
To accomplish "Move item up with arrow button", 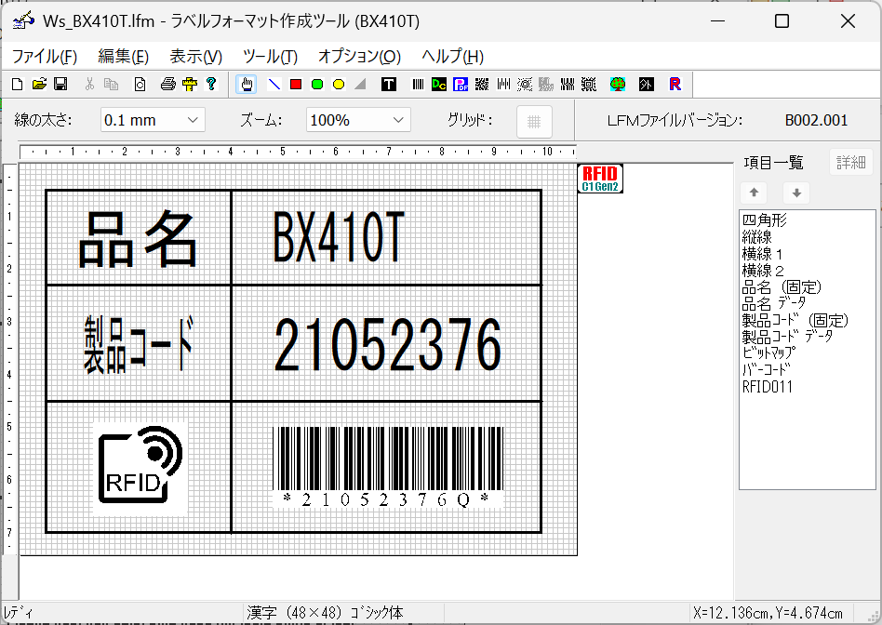I will tap(754, 193).
